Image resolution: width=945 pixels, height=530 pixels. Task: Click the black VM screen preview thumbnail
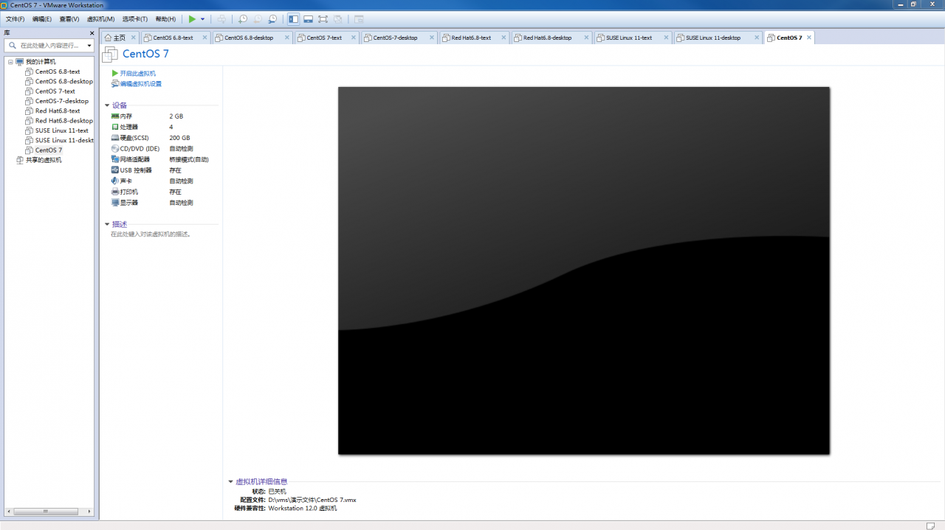tap(584, 271)
